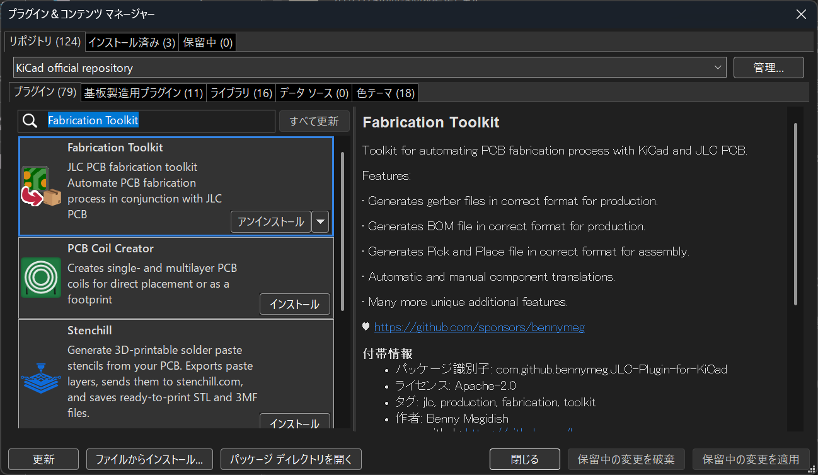Click the 管理... button
This screenshot has width=818, height=475.
[769, 67]
